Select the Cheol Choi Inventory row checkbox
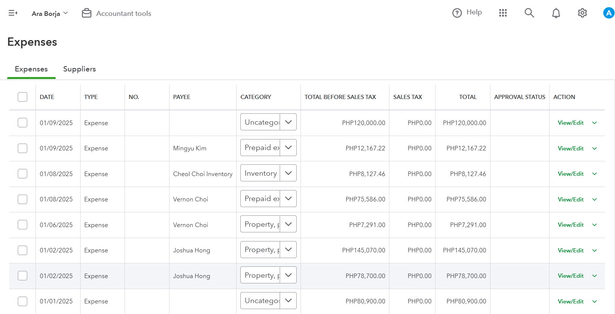 pyautogui.click(x=23, y=174)
